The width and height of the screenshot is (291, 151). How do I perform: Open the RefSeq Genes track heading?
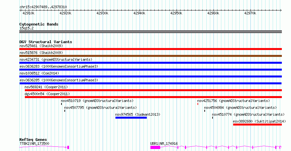click(x=33, y=140)
